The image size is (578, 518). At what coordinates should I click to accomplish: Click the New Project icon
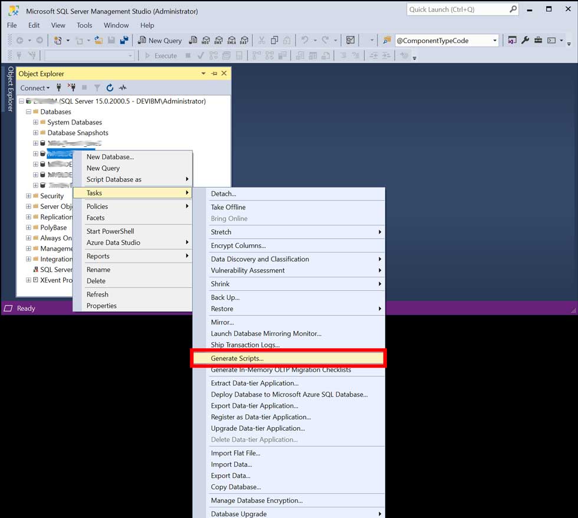coord(58,40)
